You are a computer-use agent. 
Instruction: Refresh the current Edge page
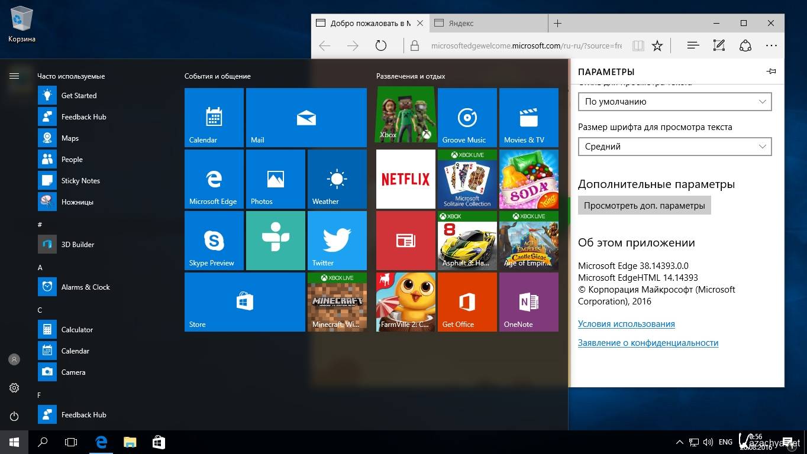coord(381,46)
